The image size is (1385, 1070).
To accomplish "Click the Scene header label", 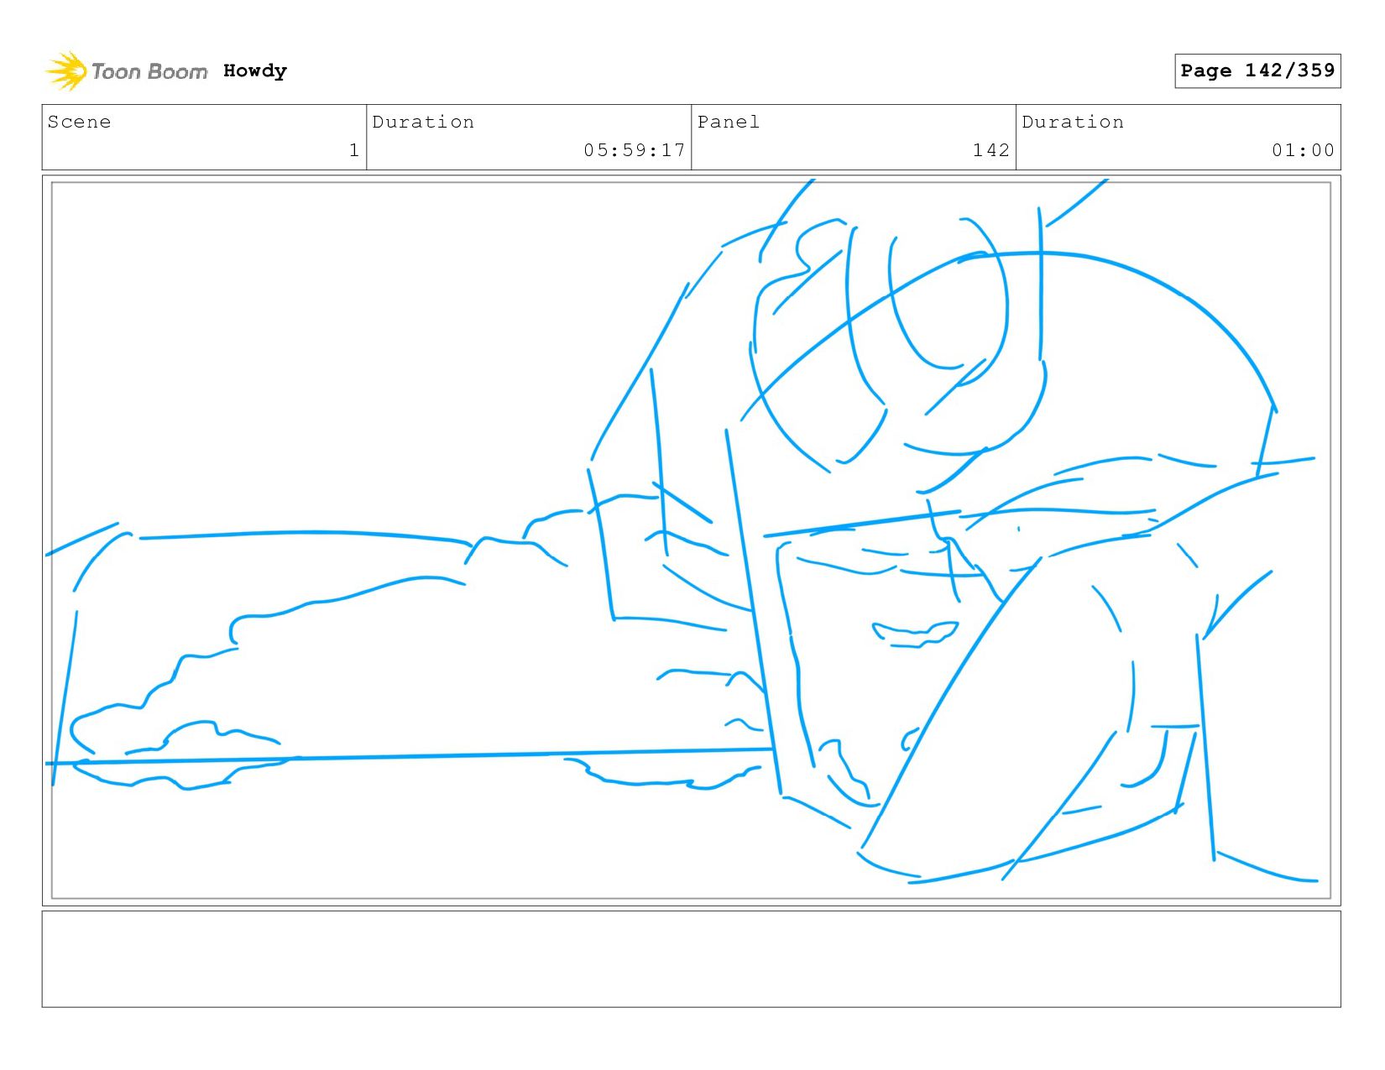I will click(x=79, y=122).
